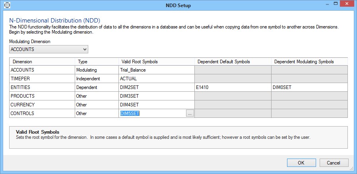Click the NDD Setup app icon in title bar

coord(7,5)
